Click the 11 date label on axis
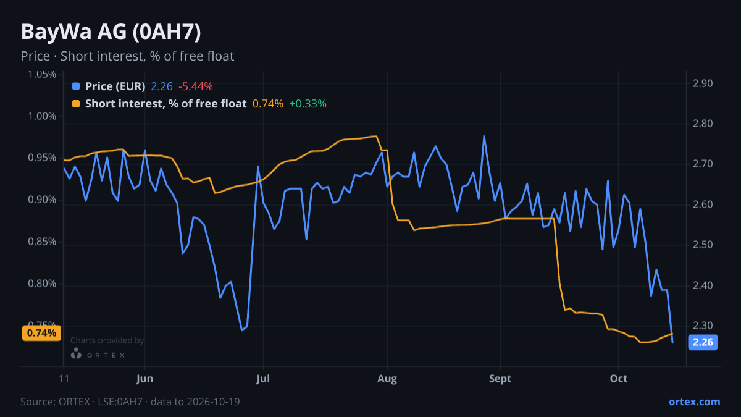The image size is (741, 417). 64,379
